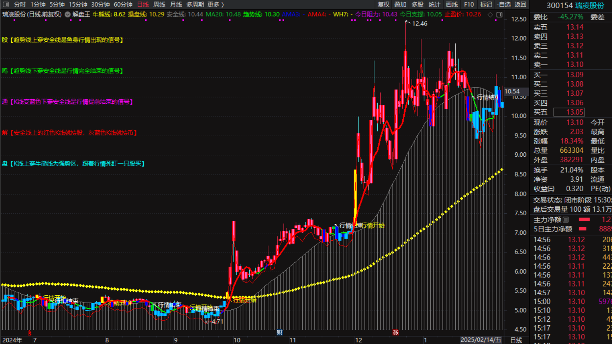Select the 60分钟 period tab
612x344 pixels.
[123, 4]
